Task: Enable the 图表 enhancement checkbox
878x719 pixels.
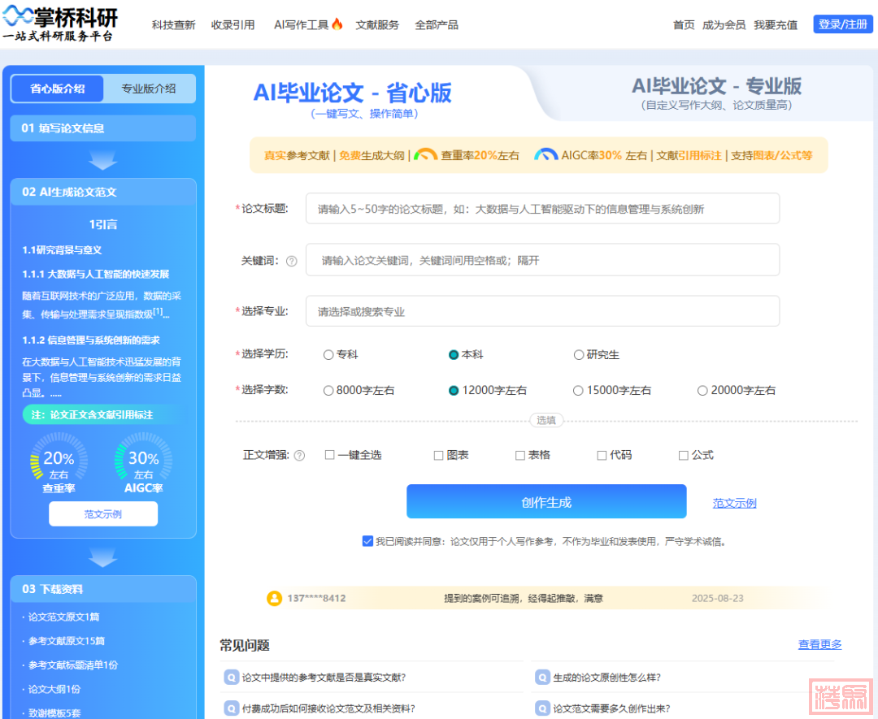Action: pyautogui.click(x=439, y=456)
